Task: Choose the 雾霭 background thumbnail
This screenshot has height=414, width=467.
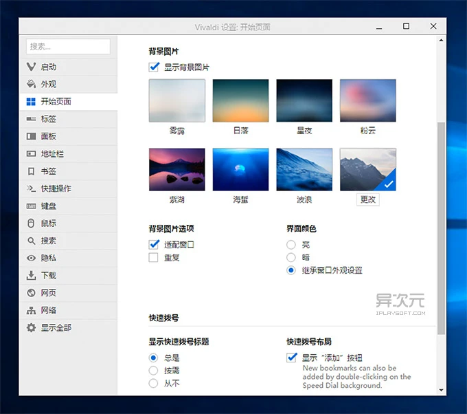Action: pos(177,100)
